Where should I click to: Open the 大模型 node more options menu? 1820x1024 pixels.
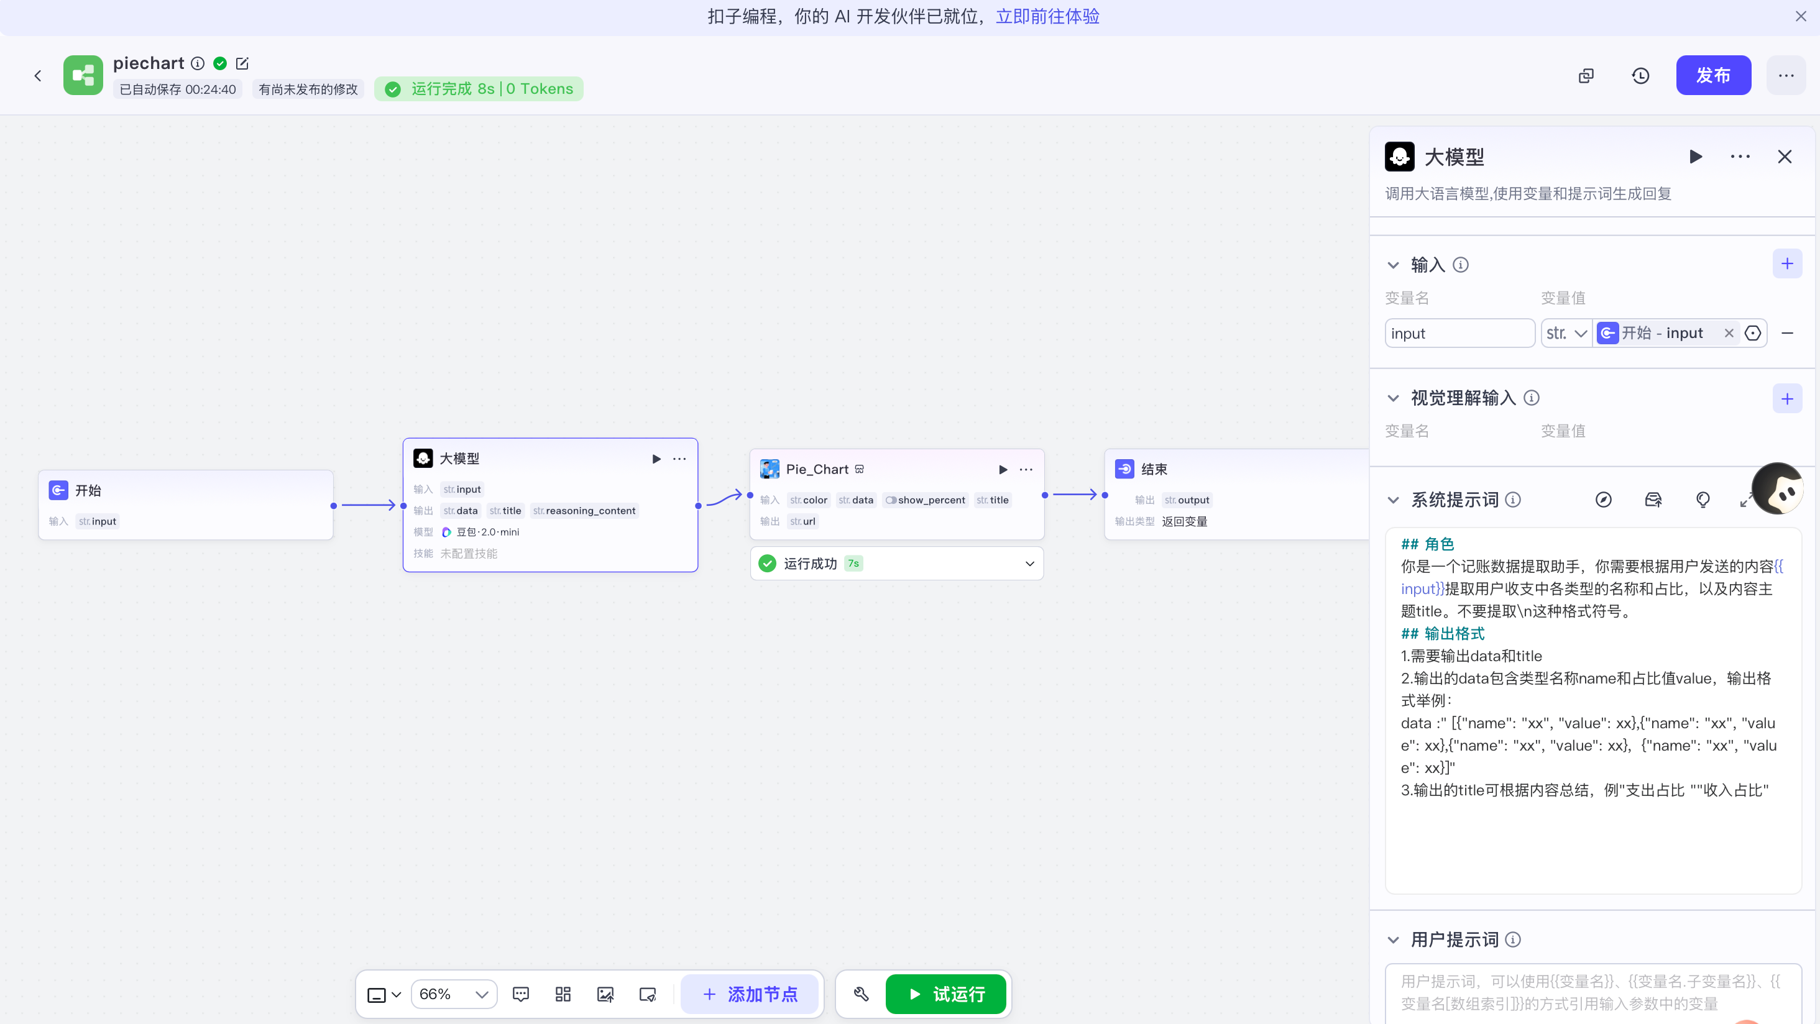point(679,459)
